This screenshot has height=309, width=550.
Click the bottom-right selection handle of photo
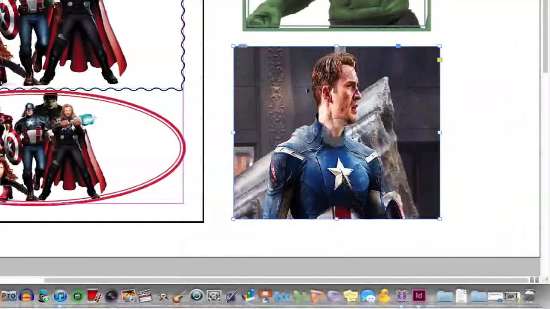pyautogui.click(x=439, y=219)
